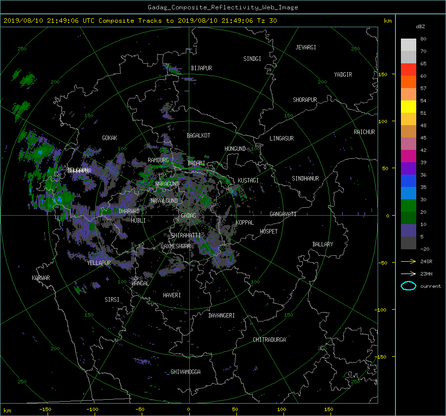This screenshot has height=416, width=446.
Task: Click the RAMDURG city label
Action: tap(158, 160)
